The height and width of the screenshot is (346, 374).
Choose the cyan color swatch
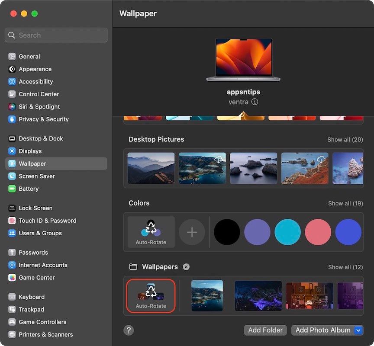(x=287, y=232)
